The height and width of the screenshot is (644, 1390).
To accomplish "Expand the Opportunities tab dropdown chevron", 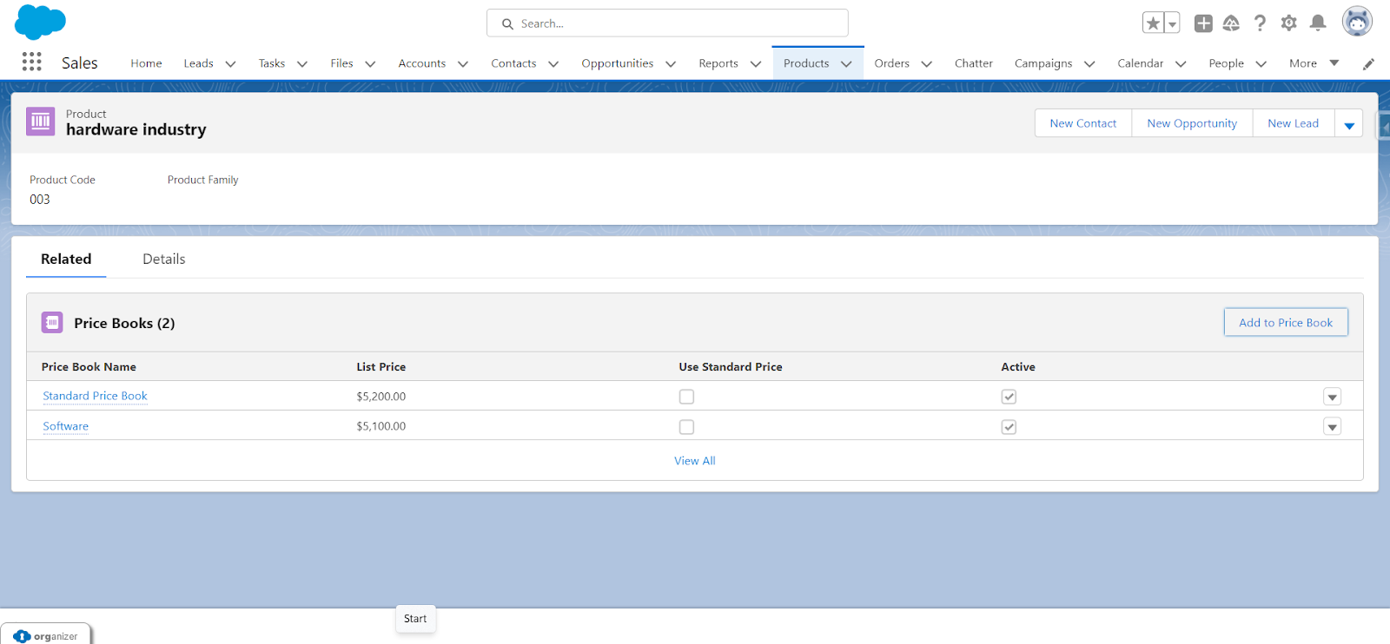I will (x=671, y=64).
